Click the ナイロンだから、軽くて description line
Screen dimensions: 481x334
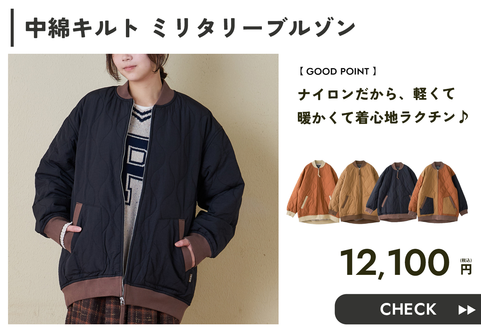pos(376,94)
